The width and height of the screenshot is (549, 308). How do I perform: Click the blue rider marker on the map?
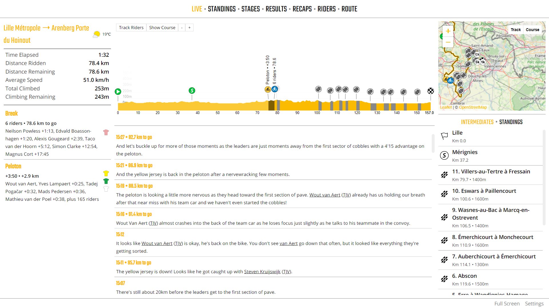pyautogui.click(x=451, y=80)
